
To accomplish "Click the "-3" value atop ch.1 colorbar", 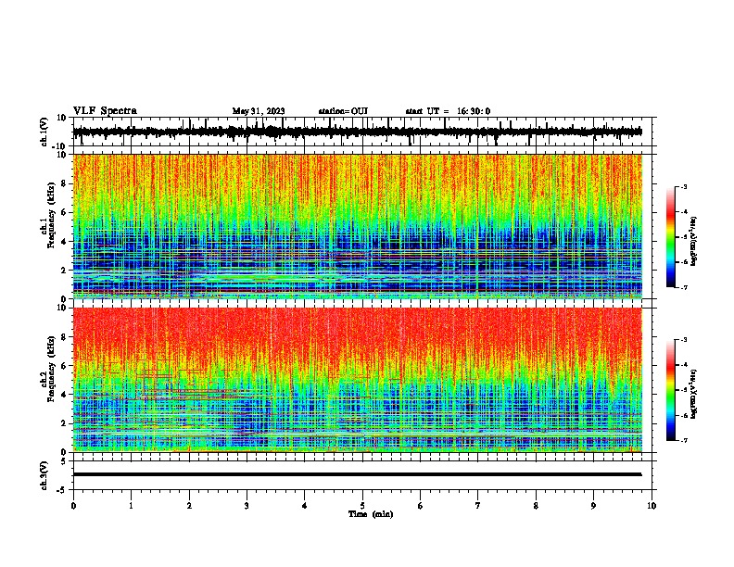I will click(683, 186).
